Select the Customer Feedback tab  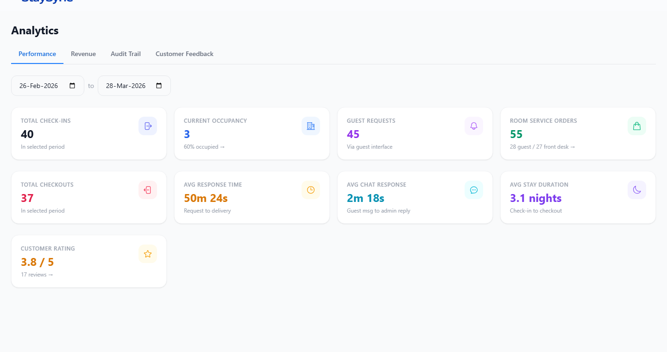click(184, 54)
